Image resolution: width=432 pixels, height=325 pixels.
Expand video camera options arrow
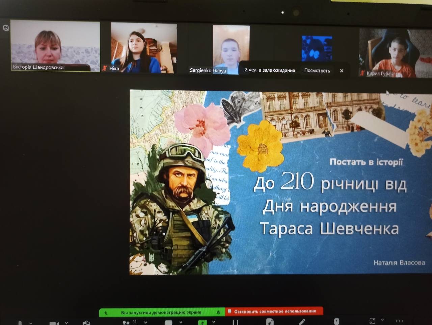66,322
